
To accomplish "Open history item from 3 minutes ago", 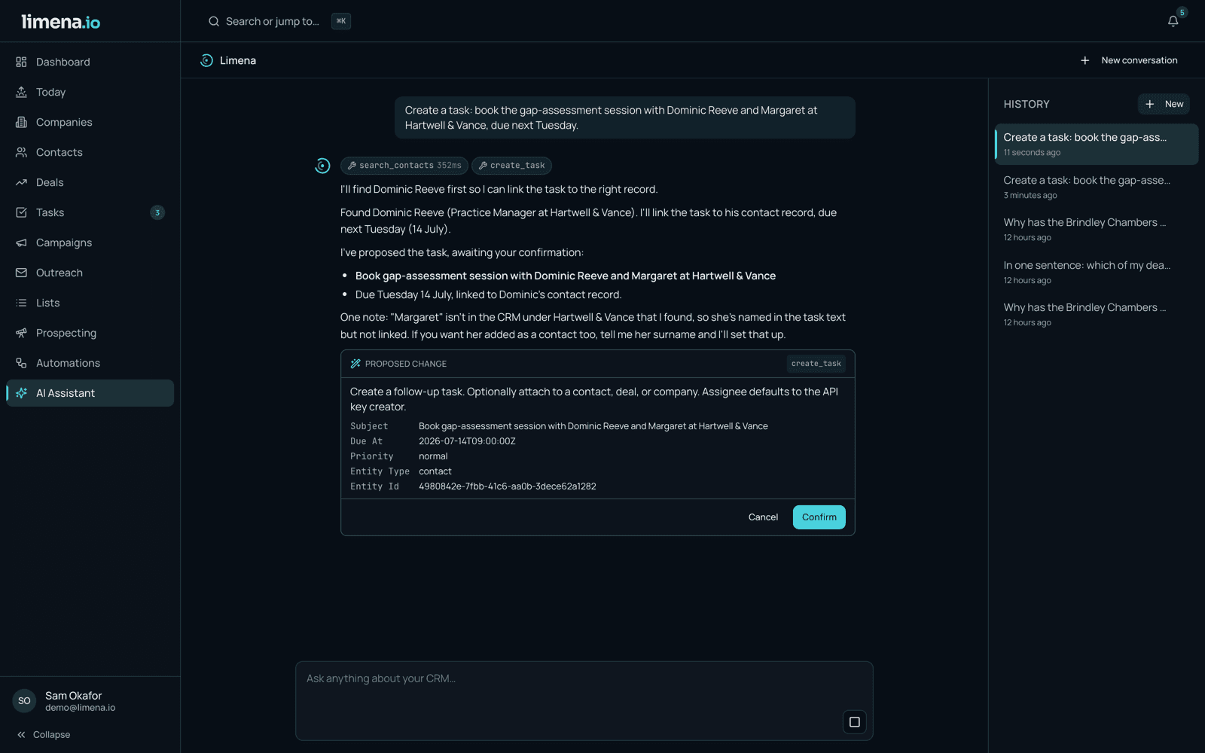I will pos(1096,187).
